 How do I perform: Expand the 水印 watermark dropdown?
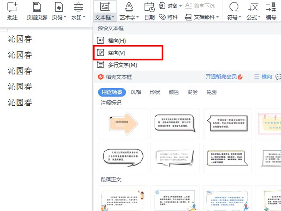(x=78, y=17)
